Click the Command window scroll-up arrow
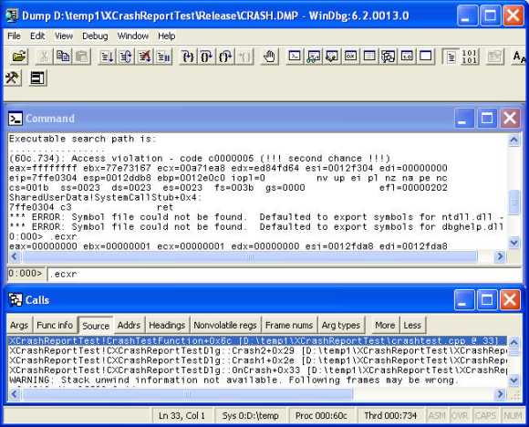This screenshot has height=427, width=529. click(x=513, y=141)
